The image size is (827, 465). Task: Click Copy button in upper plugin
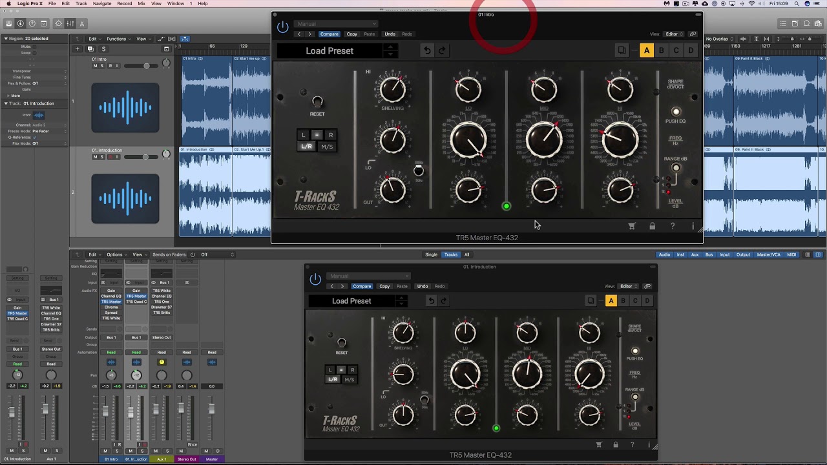click(351, 34)
